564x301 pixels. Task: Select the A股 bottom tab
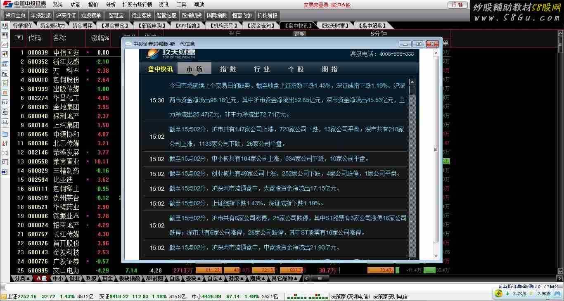(42, 278)
